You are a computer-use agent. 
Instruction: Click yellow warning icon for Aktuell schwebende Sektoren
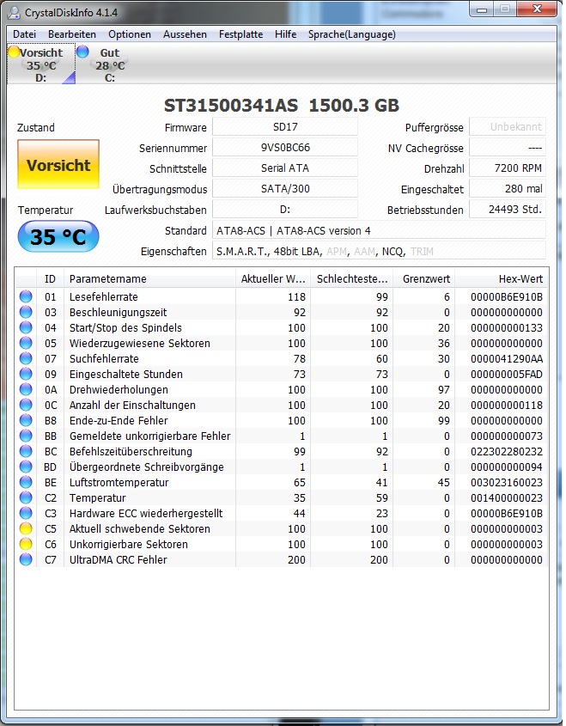pyautogui.click(x=26, y=528)
